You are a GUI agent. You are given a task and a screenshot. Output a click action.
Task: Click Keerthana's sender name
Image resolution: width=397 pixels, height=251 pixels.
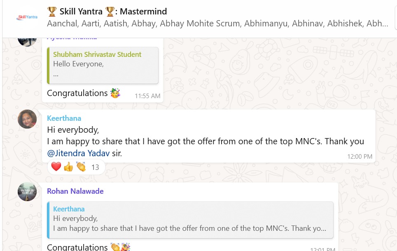(x=64, y=118)
